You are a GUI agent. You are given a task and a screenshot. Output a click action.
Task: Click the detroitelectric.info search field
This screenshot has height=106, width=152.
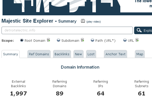coord(67,30)
